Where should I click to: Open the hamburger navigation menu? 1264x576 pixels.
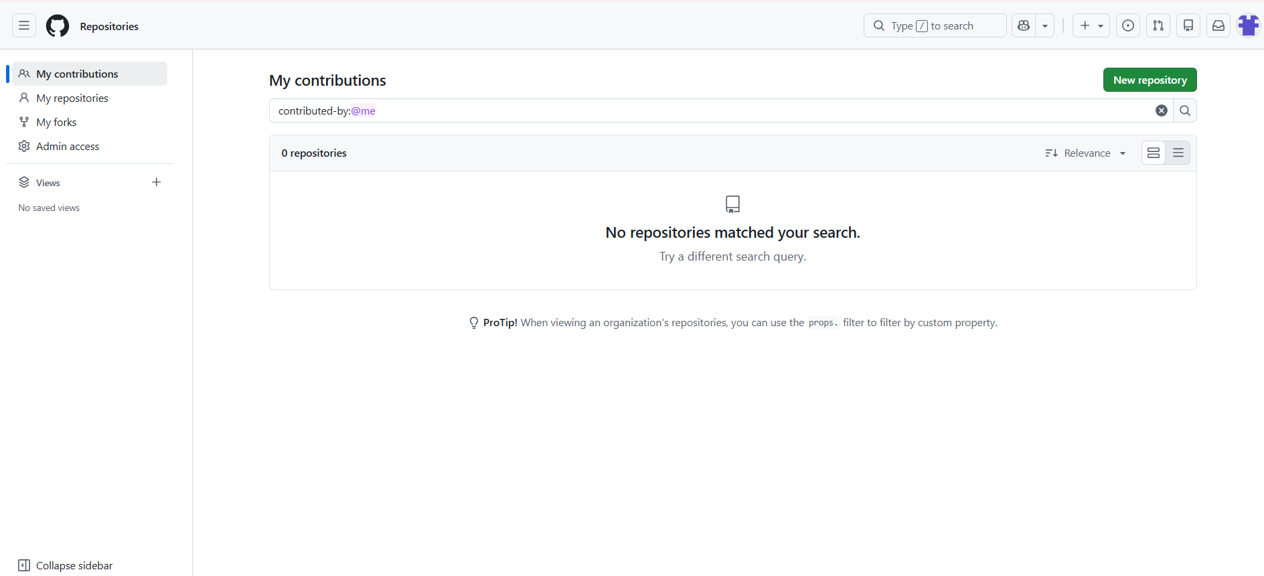24,25
